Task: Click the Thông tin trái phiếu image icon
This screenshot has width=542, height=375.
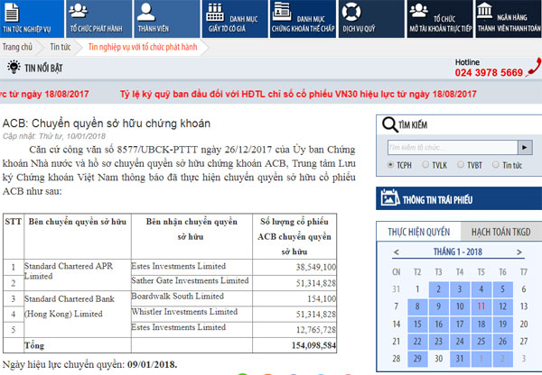Action: click(390, 197)
